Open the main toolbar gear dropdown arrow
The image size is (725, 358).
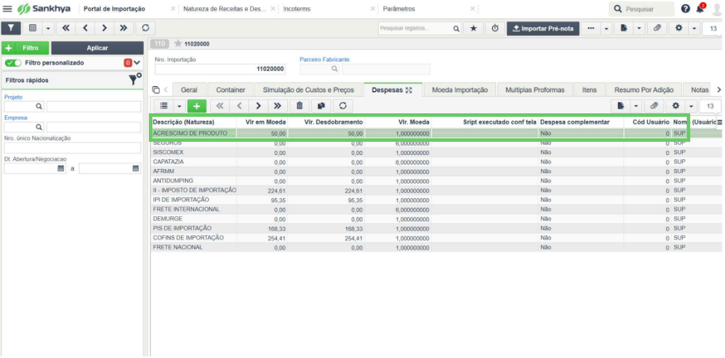[x=694, y=29]
